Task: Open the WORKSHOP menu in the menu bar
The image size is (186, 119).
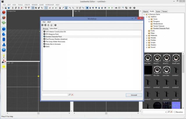Action: 49,5
